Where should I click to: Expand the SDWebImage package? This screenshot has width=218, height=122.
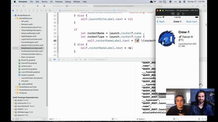(14, 112)
